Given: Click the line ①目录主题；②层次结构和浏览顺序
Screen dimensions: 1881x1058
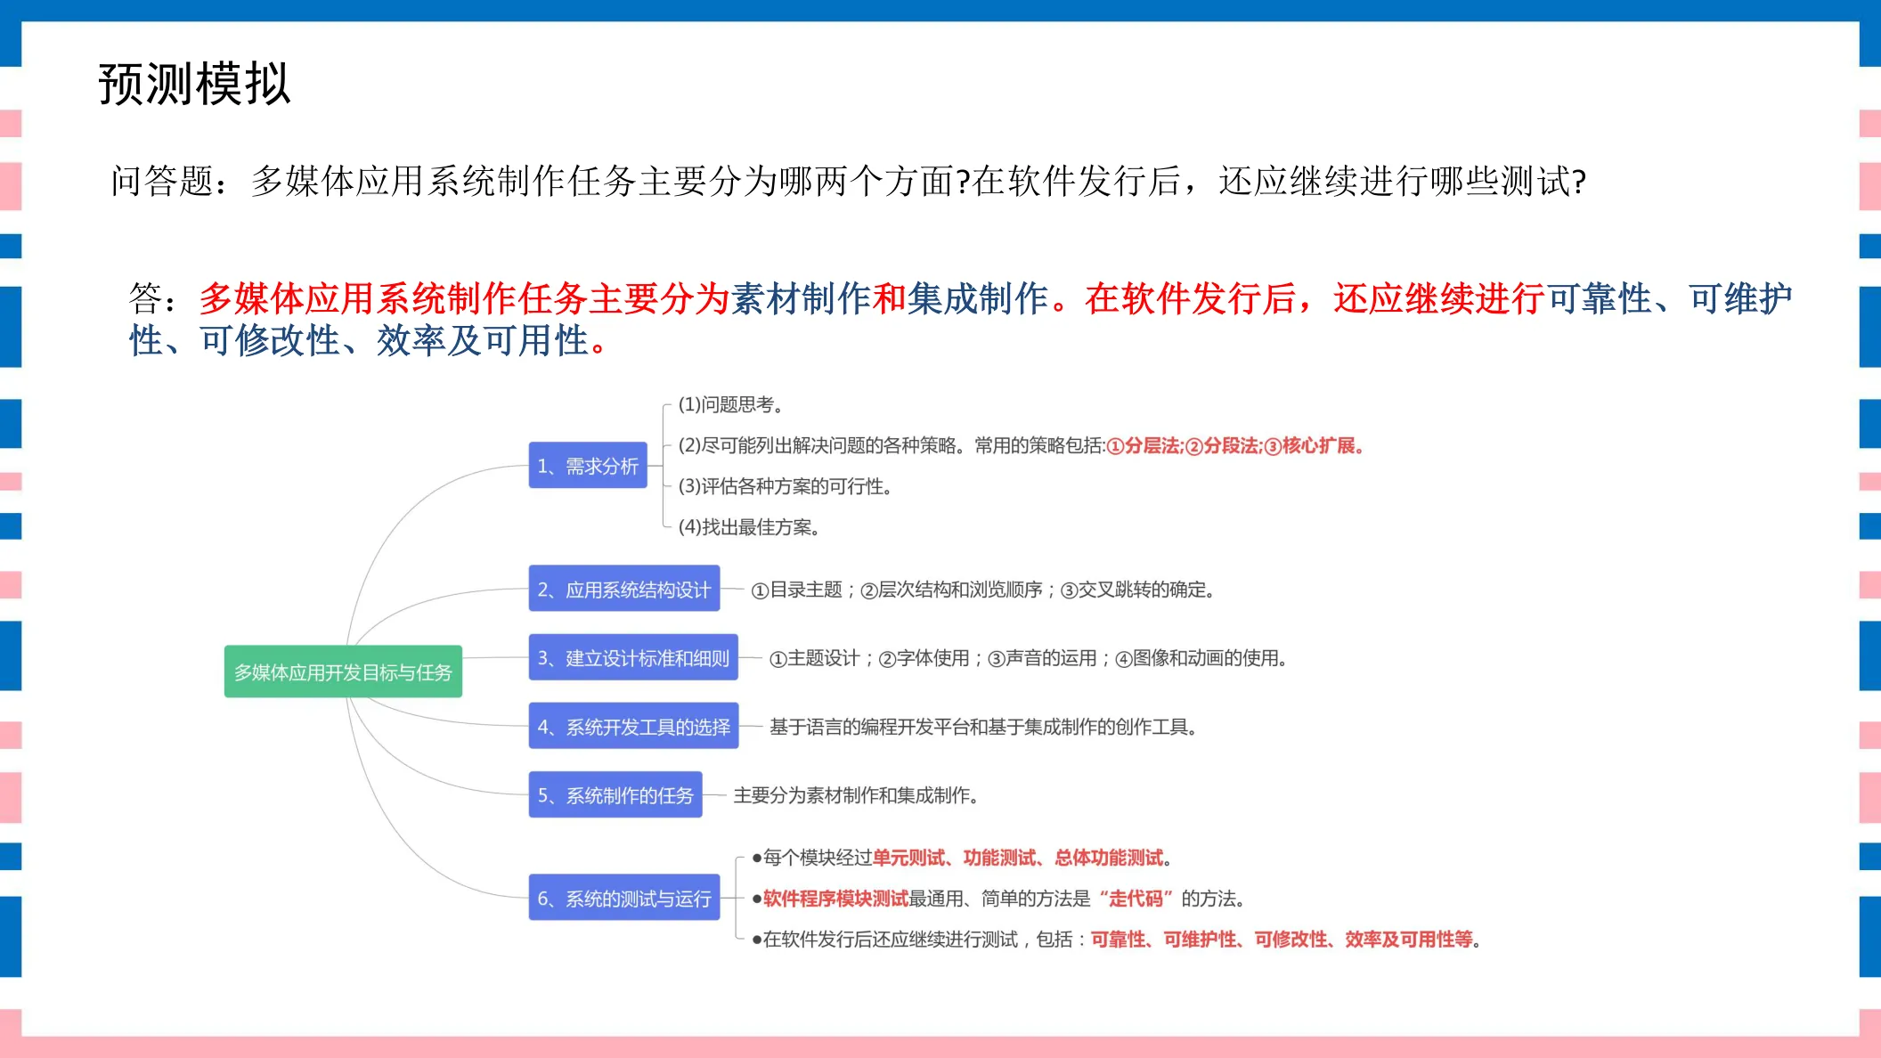Looking at the screenshot, I should click(983, 590).
